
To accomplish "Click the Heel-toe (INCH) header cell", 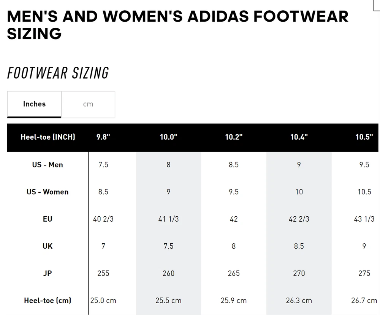I will click(x=48, y=137).
